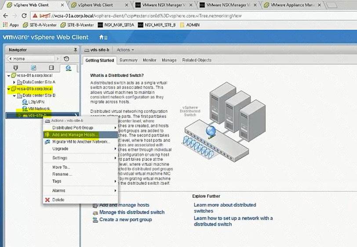Image resolution: width=357 pixels, height=247 pixels.
Task: Switch to Storage inventory icon
Action: point(51,68)
